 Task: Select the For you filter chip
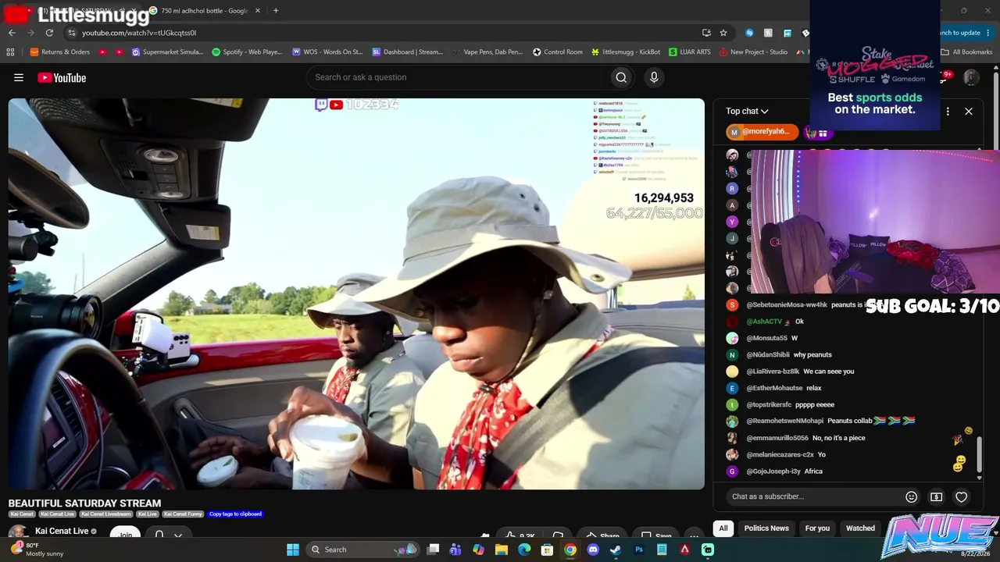pyautogui.click(x=817, y=528)
